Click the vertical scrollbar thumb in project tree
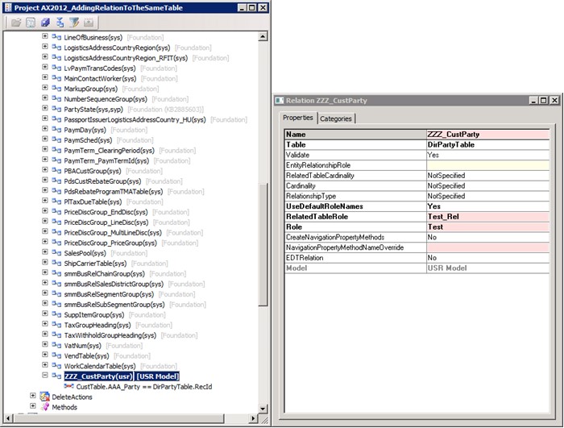 263,245
